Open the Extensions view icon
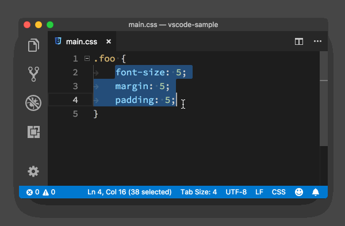The image size is (345, 226). click(33, 132)
